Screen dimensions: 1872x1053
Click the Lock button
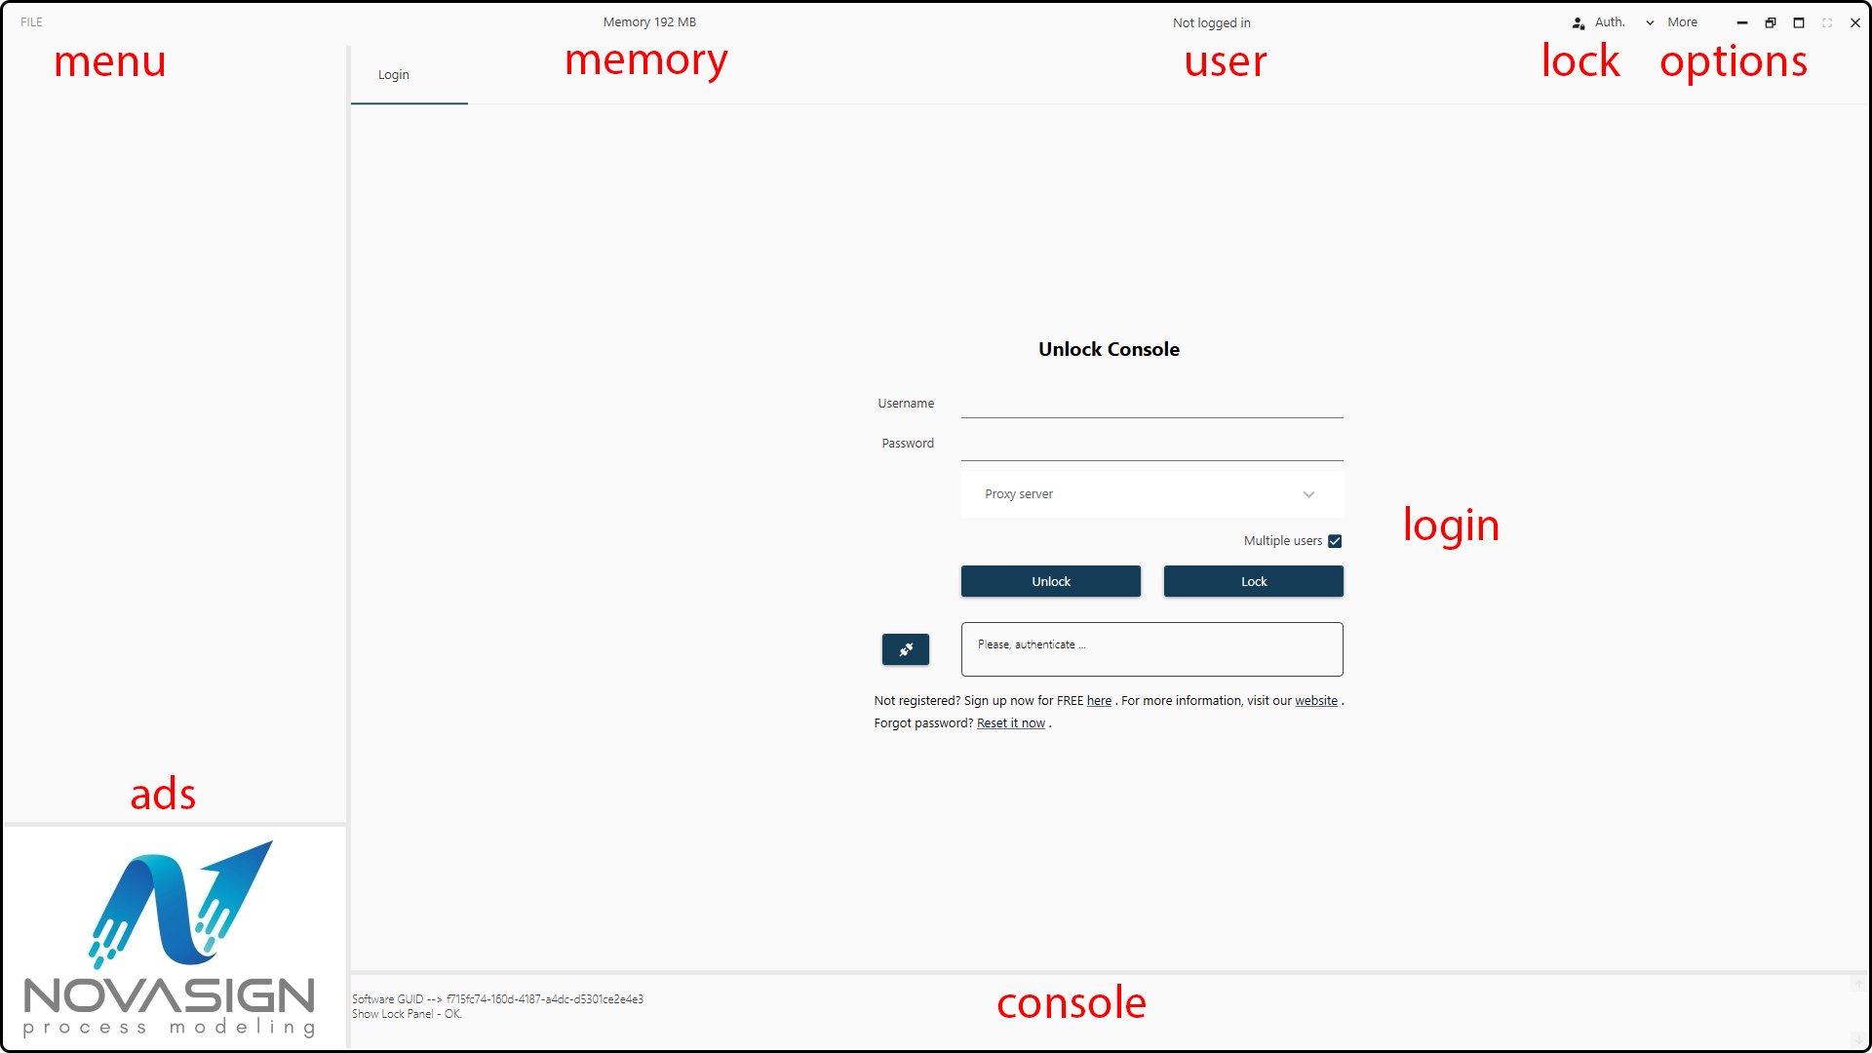[1254, 581]
